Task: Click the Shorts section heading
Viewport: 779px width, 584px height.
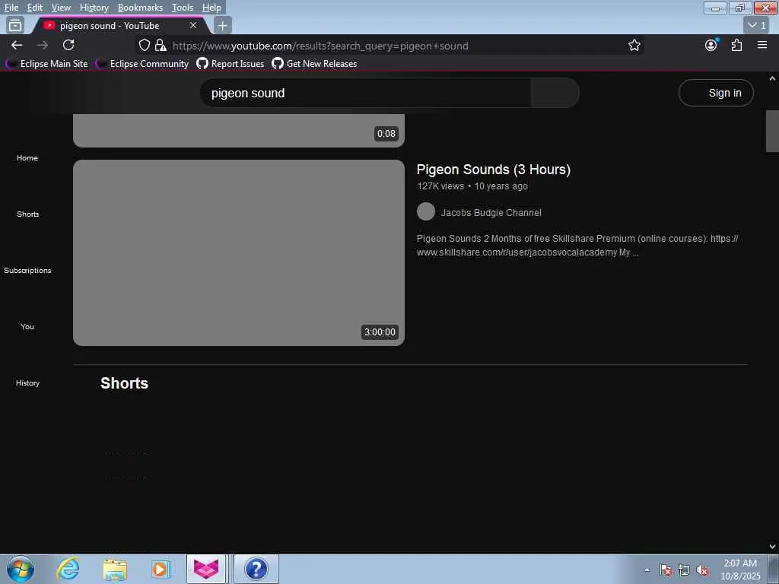Action: 124,383
